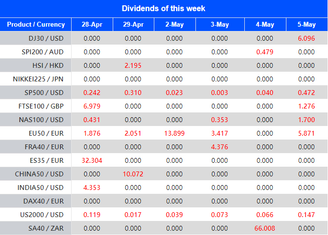Click the "Dividends of this week" title
The height and width of the screenshot is (235, 328).
pos(164,8)
